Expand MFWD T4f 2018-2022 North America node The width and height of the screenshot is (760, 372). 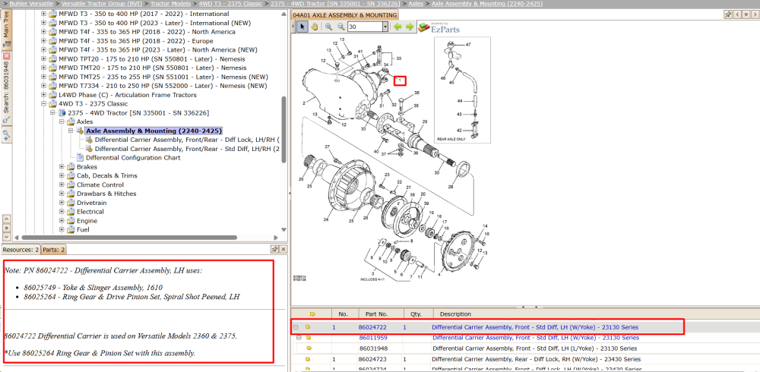pos(43,32)
